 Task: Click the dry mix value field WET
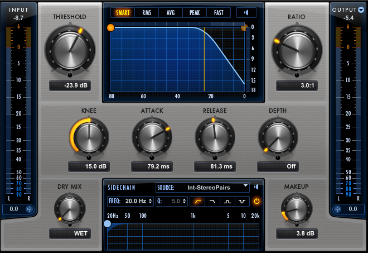point(70,233)
